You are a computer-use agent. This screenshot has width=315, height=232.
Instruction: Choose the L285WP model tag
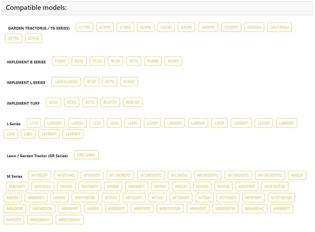tap(198, 123)
